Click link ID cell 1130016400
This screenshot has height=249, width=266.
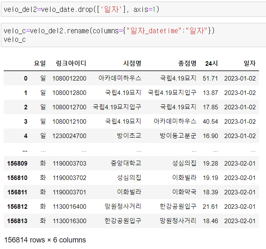69,207
